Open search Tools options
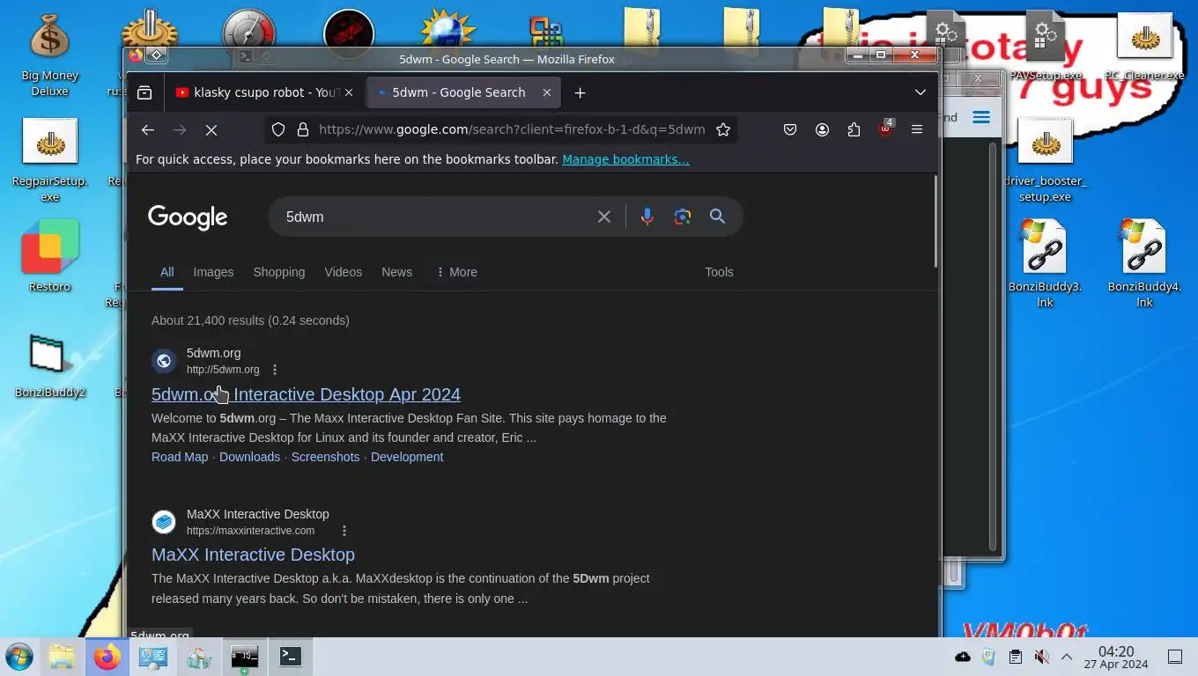 [719, 272]
